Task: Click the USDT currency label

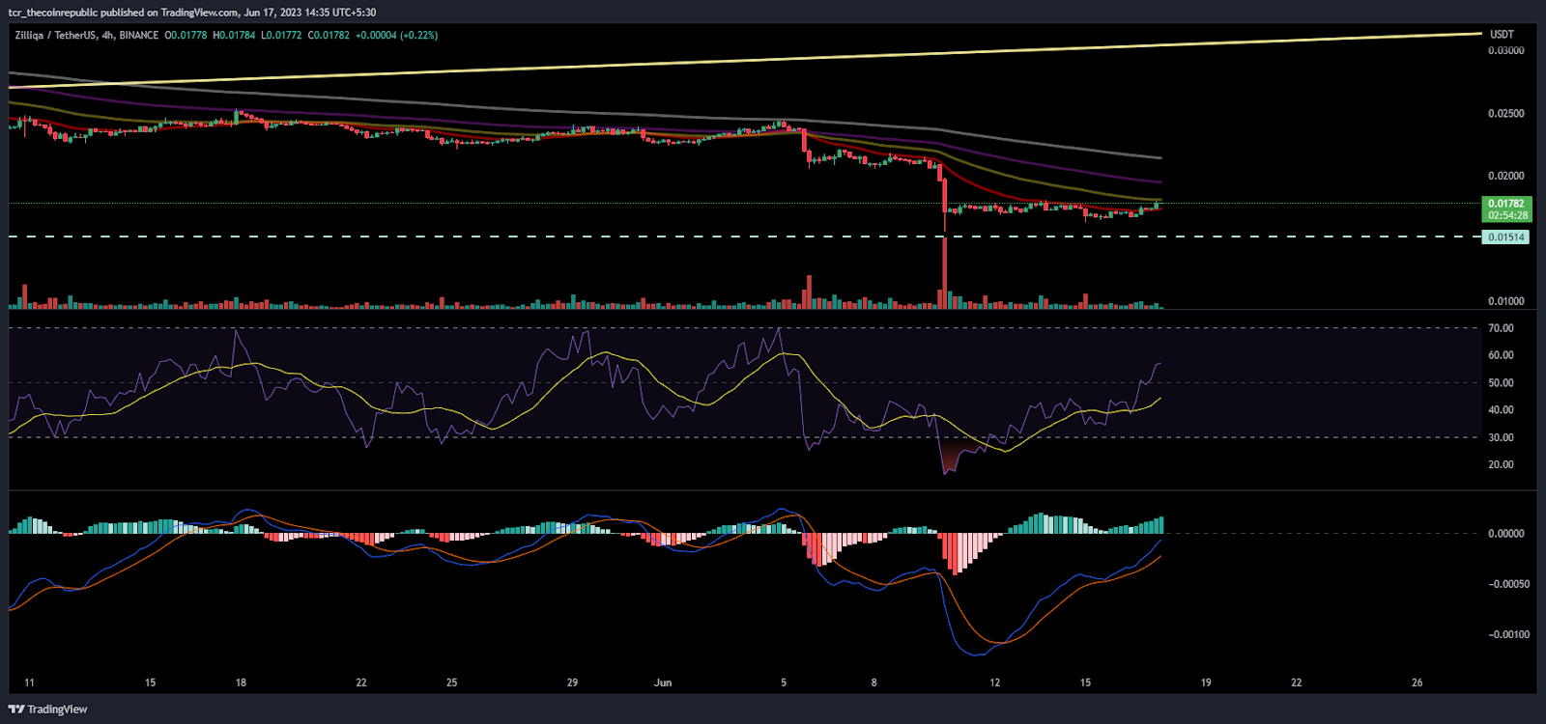Action: point(1502,35)
